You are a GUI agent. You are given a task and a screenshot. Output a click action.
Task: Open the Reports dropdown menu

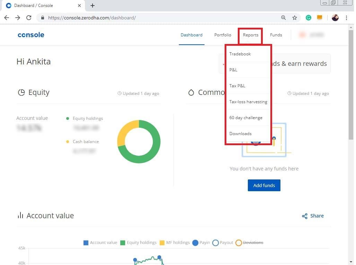[250, 35]
